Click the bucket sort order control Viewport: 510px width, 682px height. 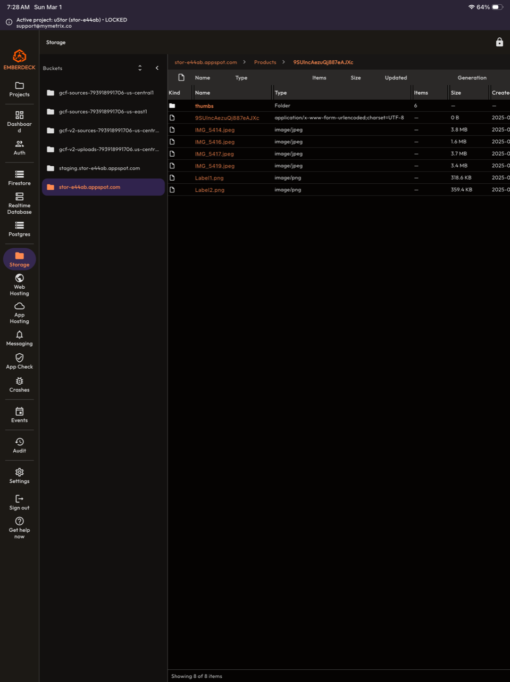click(x=139, y=68)
